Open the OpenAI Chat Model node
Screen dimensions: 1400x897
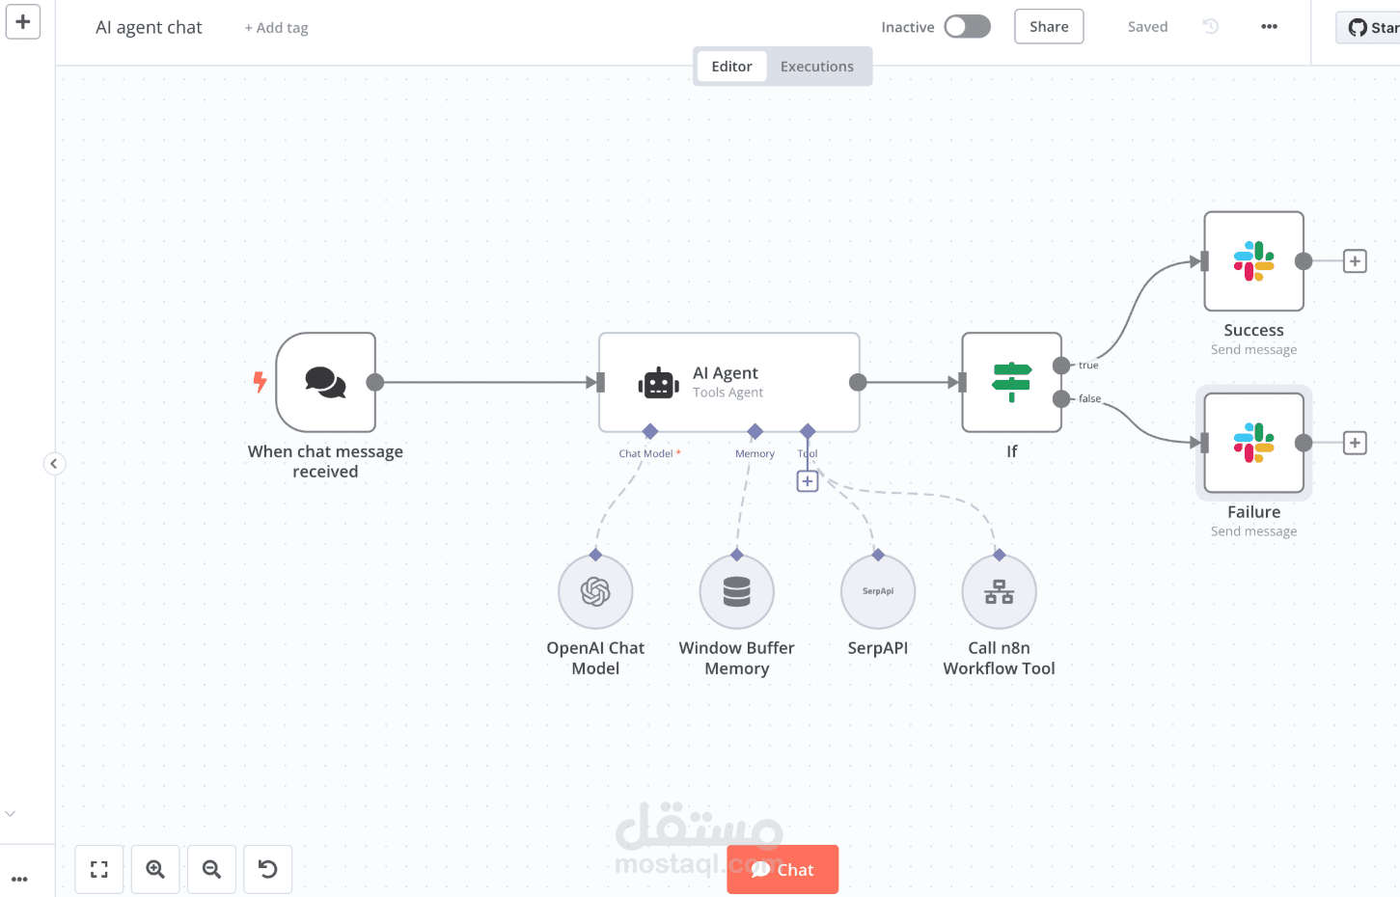tap(595, 591)
